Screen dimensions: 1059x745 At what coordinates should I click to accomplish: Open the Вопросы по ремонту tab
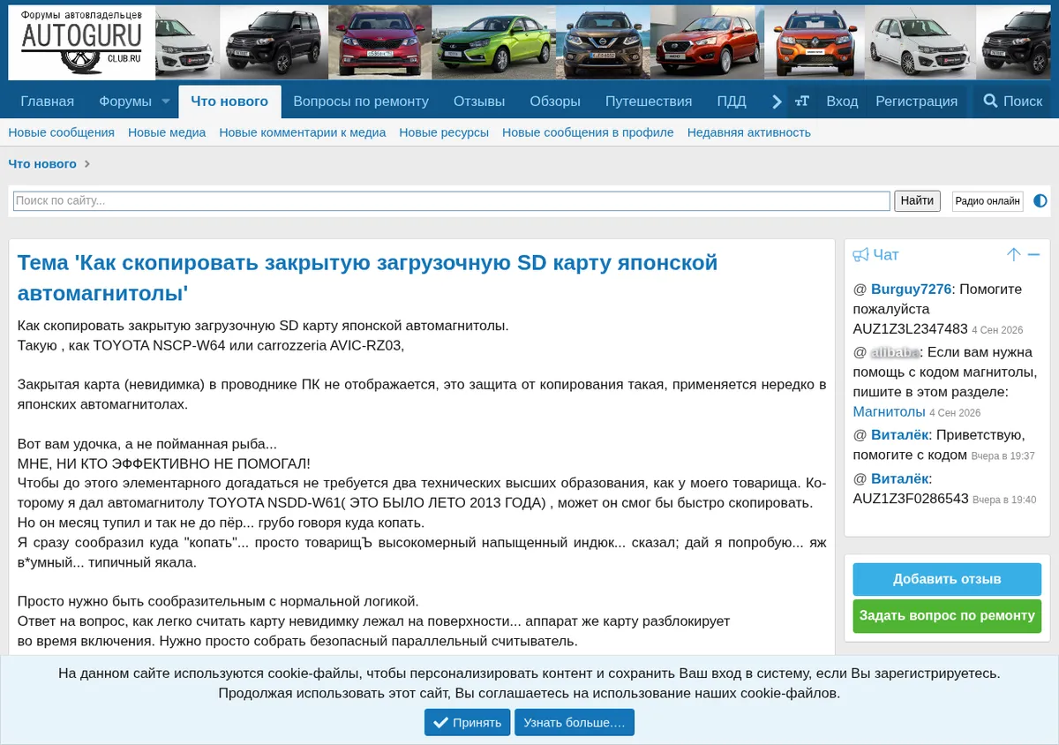tap(361, 102)
